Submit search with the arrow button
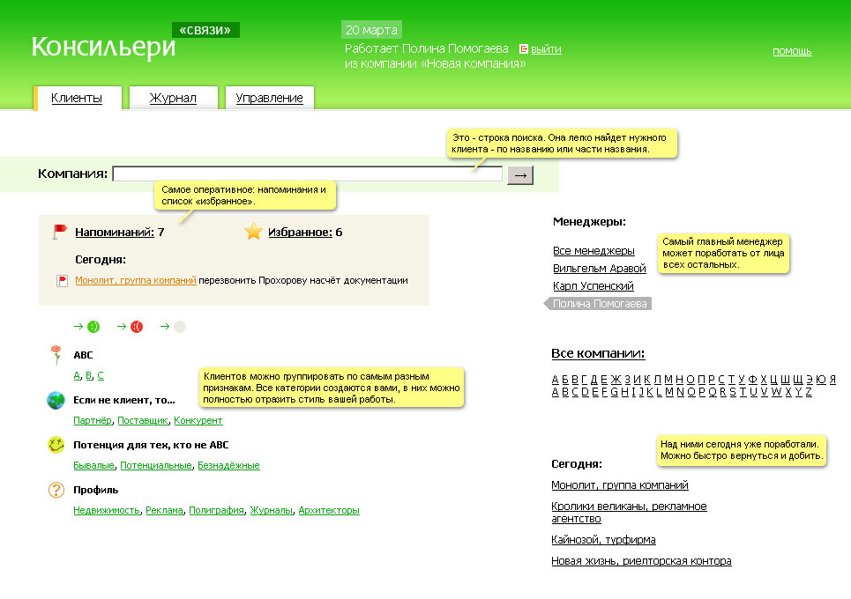 pos(520,175)
